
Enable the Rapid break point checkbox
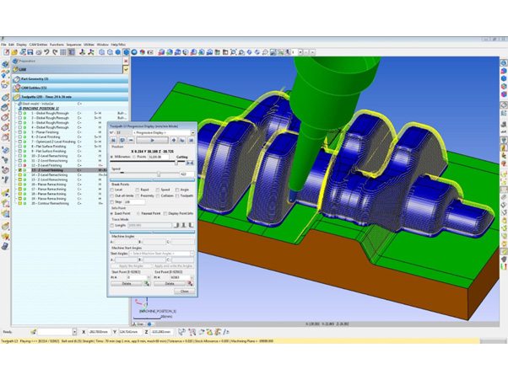click(x=135, y=190)
